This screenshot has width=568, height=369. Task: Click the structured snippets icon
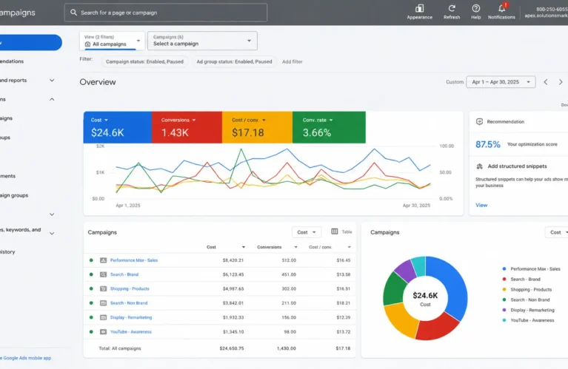click(x=480, y=166)
